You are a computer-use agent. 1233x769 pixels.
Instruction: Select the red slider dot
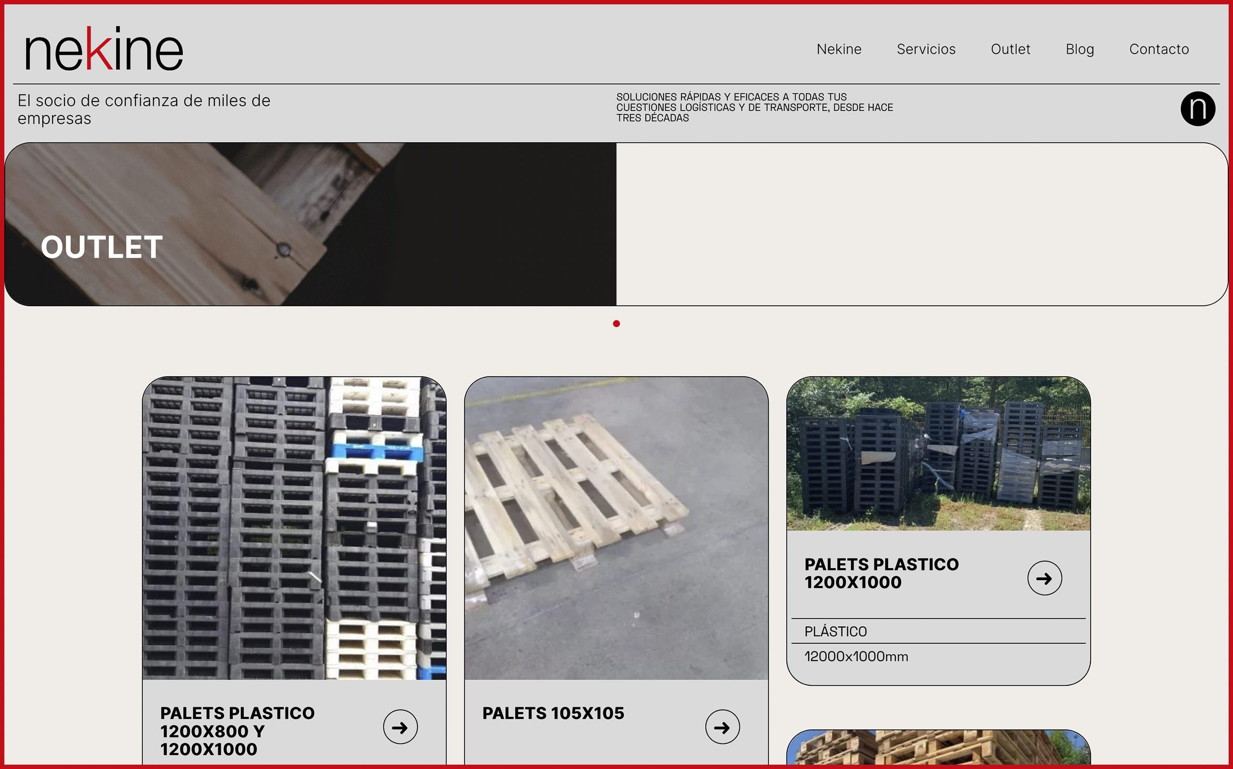point(616,323)
